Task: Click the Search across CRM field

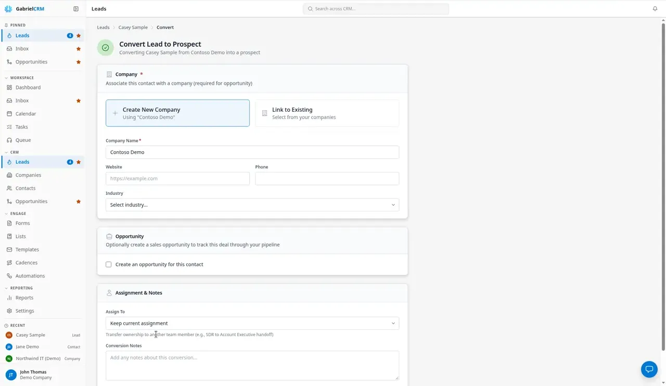Action: pyautogui.click(x=376, y=9)
